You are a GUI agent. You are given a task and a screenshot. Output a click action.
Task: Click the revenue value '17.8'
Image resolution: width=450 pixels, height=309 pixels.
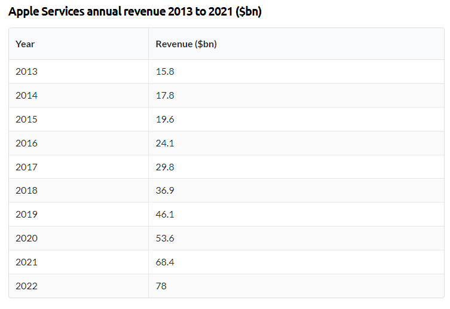click(165, 95)
